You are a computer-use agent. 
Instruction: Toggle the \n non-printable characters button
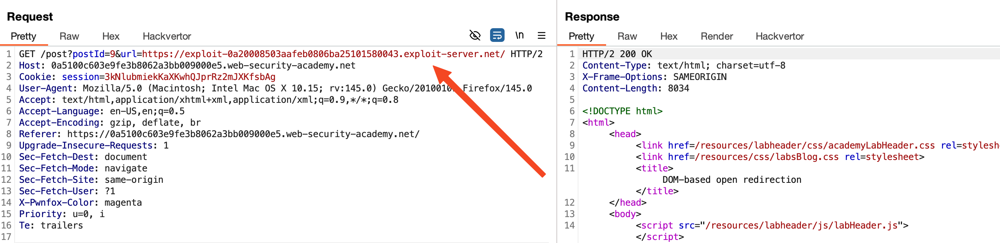point(519,35)
